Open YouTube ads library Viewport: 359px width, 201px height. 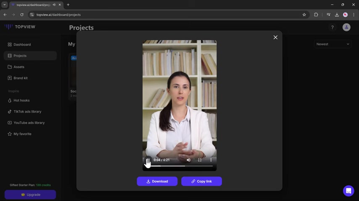[30, 123]
